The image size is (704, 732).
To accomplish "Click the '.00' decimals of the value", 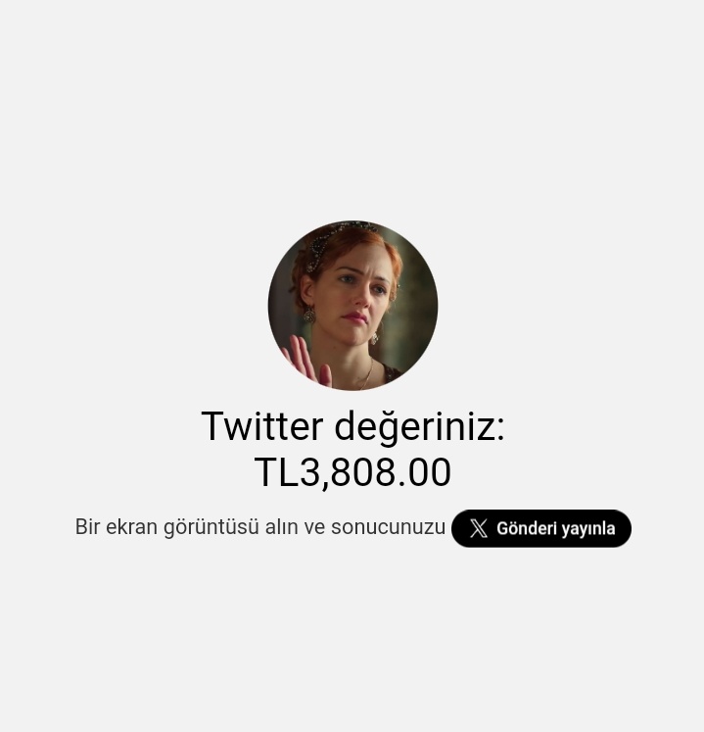I will click(x=426, y=472).
